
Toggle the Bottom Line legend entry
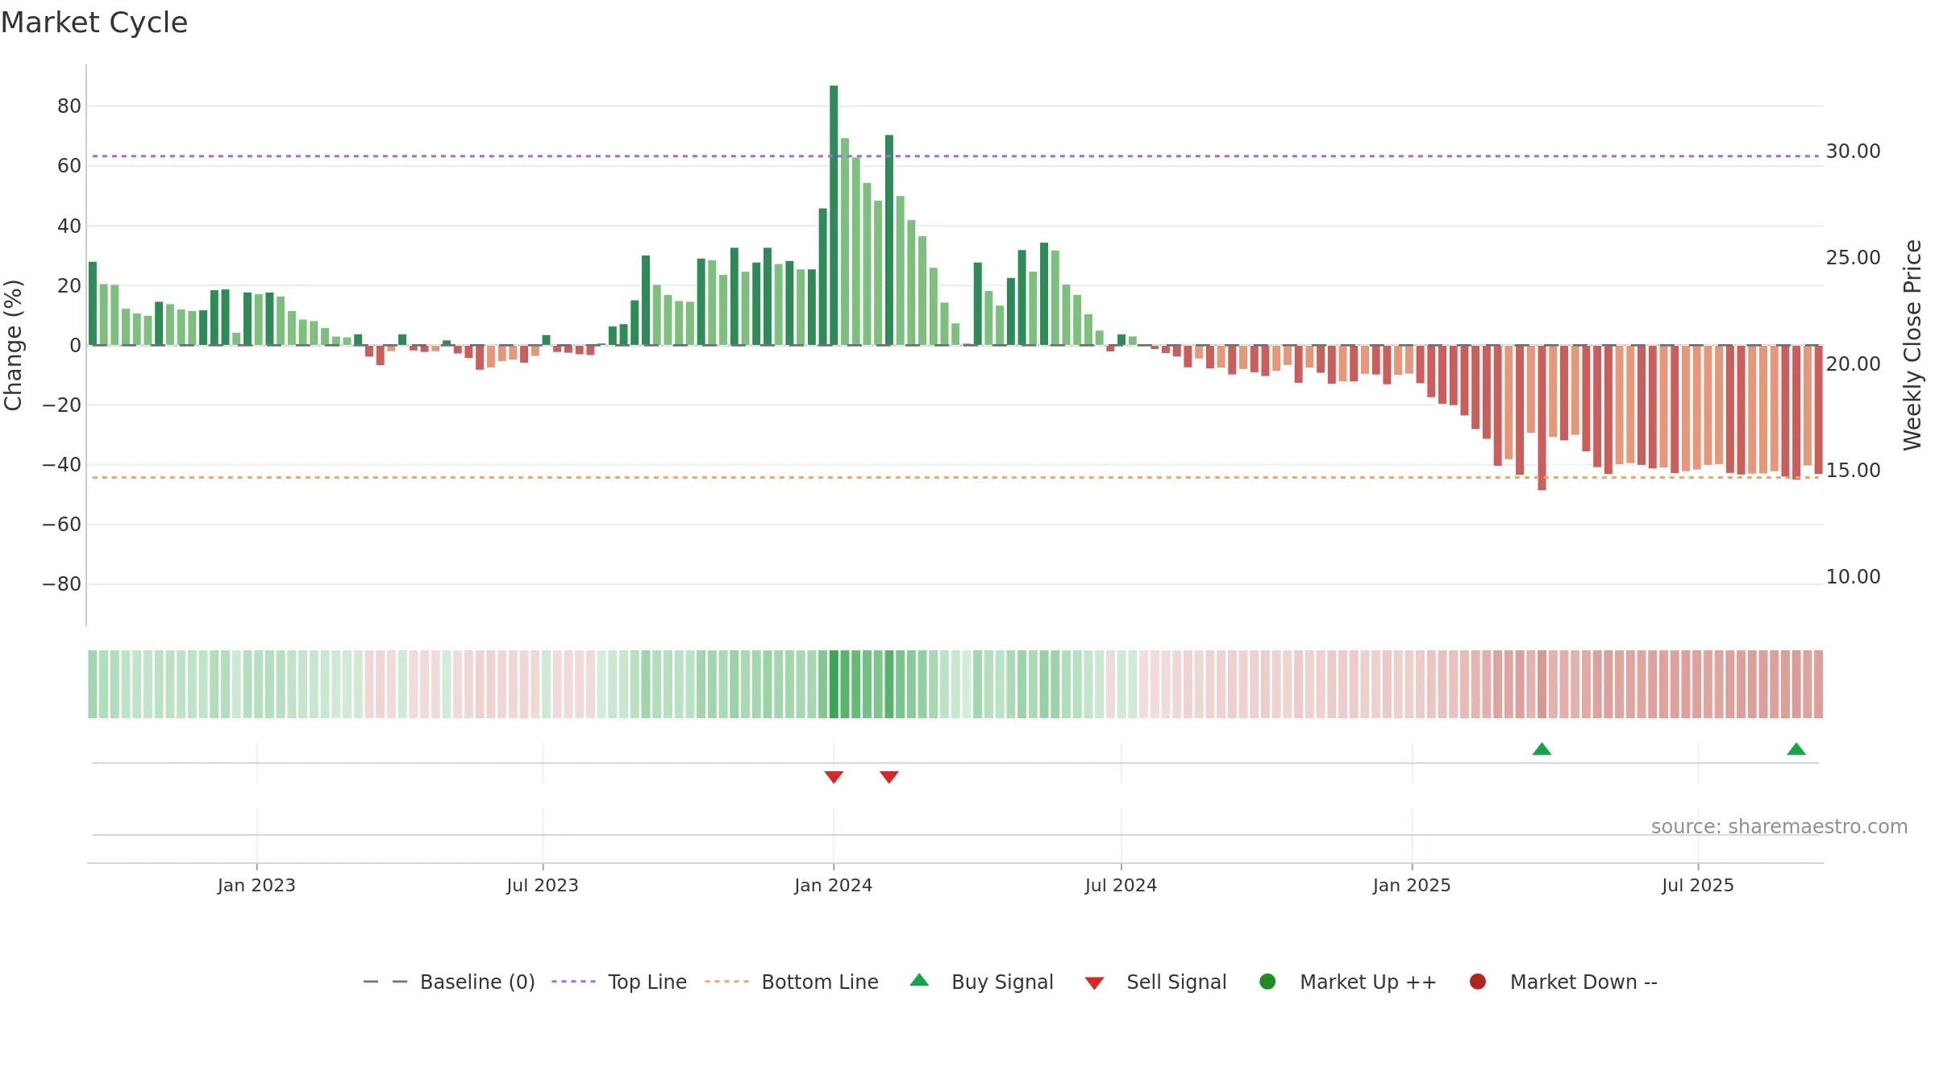pos(791,982)
